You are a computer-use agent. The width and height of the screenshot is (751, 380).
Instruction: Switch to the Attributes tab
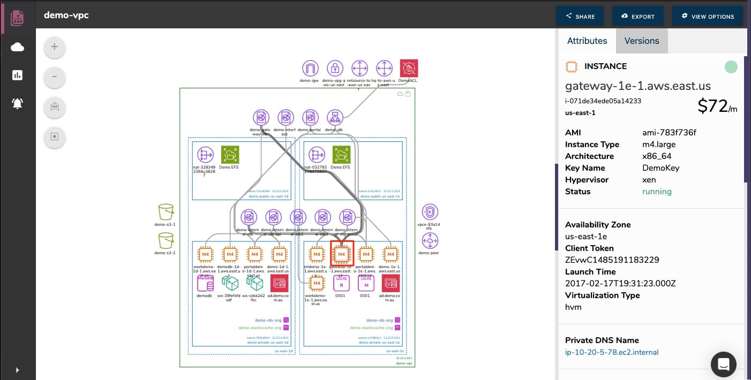587,41
